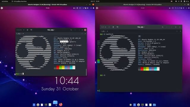Click the large 10:44 desktop clock widget
Viewport: 190px width, 107px height.
[67, 81]
